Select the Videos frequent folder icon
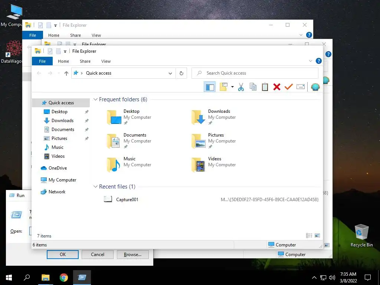 [x=198, y=164]
